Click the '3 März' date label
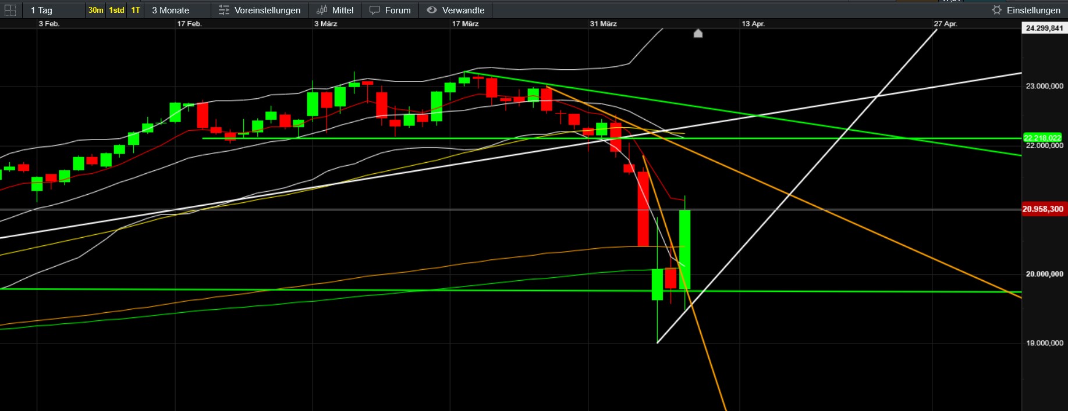Screen dimensions: 1068x411 [326, 24]
